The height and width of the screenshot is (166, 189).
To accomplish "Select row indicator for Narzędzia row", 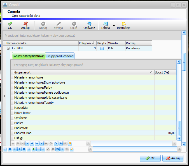I will click(x=12, y=108).
